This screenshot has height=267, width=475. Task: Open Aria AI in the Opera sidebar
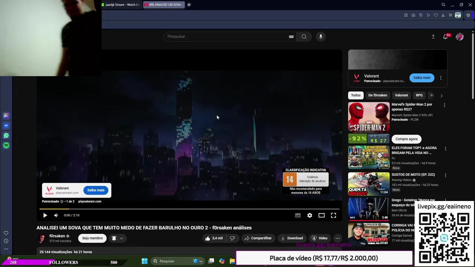[x=6, y=116]
